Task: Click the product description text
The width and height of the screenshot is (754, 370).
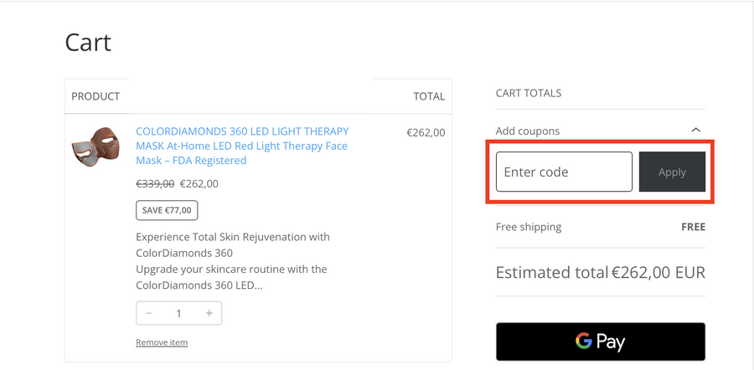Action: click(233, 261)
